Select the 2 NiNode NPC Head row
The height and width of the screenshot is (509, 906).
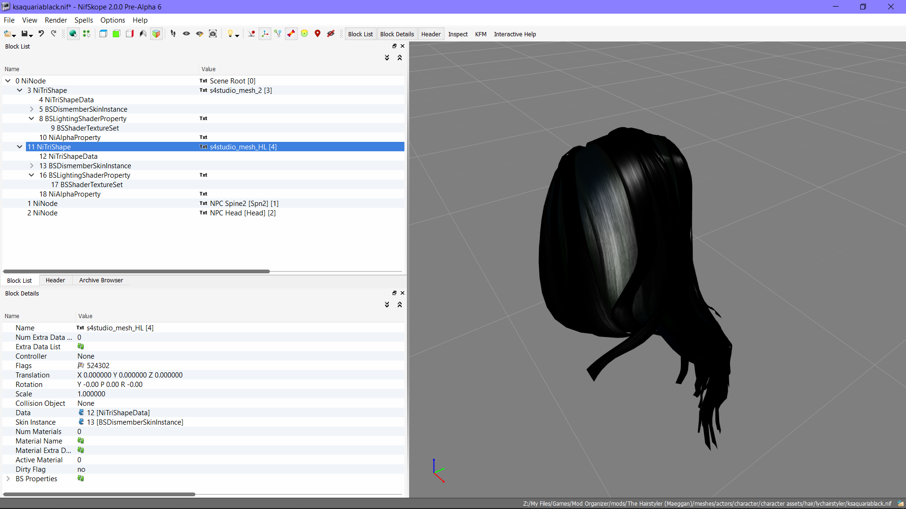coord(203,213)
